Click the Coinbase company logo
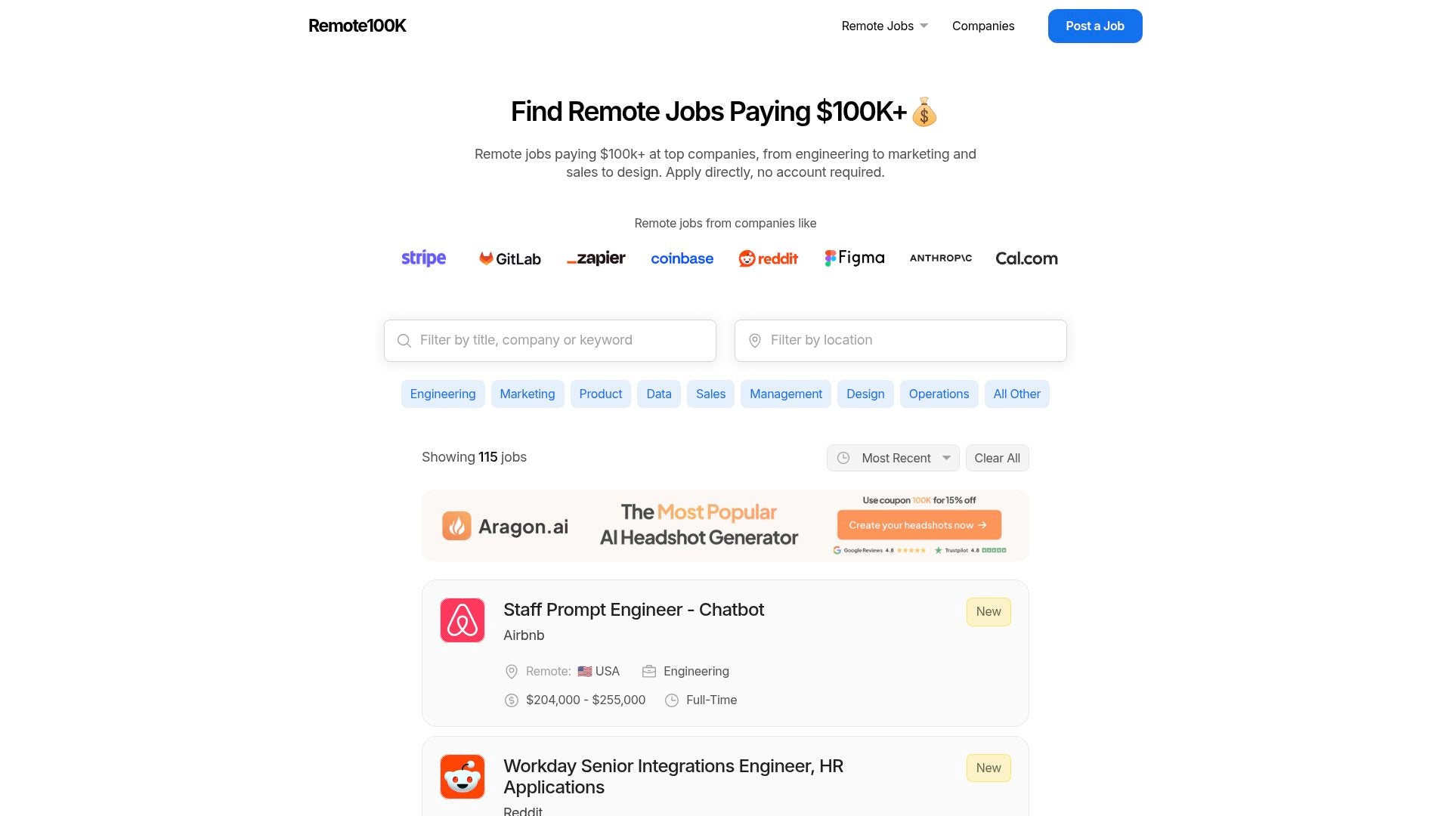Image resolution: width=1451 pixels, height=816 pixels. click(682, 258)
